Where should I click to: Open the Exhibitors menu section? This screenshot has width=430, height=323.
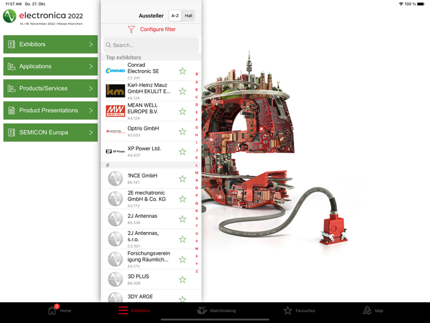50,44
